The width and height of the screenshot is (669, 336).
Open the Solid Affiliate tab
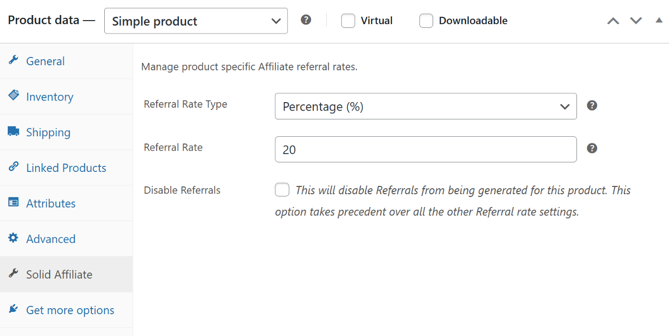59,274
